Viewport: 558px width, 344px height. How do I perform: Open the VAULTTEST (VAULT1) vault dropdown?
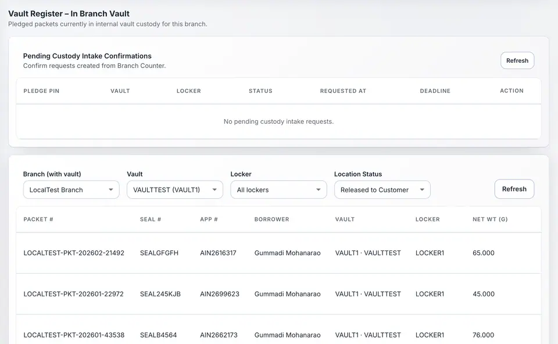[174, 189]
